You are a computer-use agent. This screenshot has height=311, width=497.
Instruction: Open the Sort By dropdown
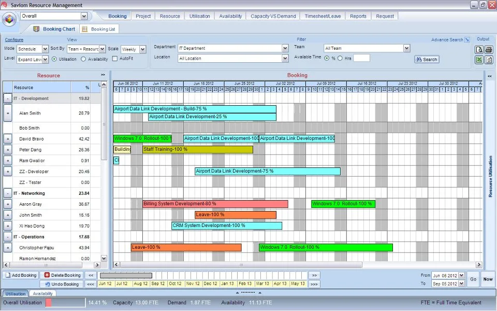pos(103,49)
